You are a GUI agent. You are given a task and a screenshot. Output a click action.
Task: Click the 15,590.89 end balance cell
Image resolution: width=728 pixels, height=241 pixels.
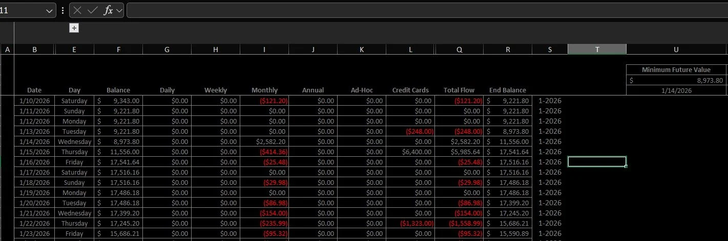coord(508,233)
